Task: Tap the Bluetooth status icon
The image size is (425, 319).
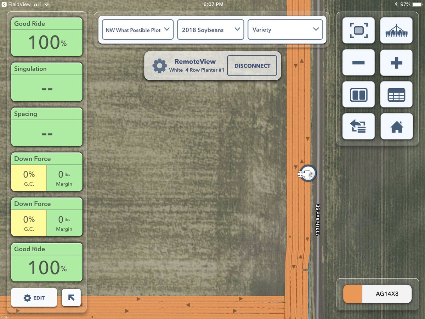Action: (396, 4)
